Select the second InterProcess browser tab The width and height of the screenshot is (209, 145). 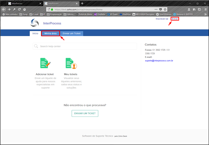coord(61,4)
